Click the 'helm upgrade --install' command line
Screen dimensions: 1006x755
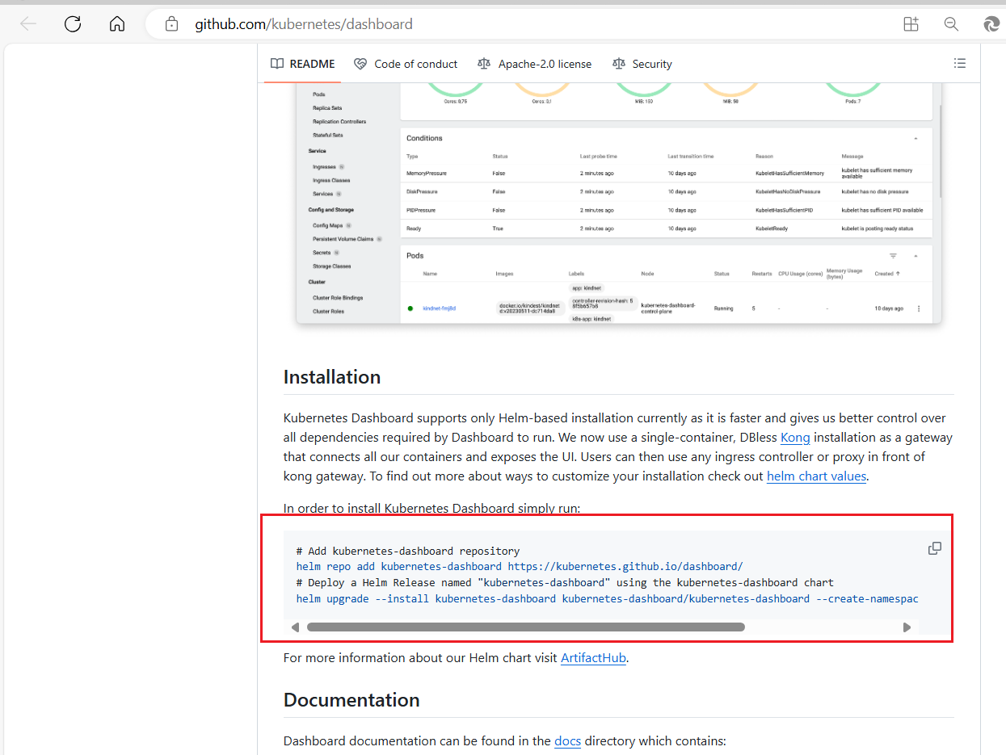click(607, 599)
